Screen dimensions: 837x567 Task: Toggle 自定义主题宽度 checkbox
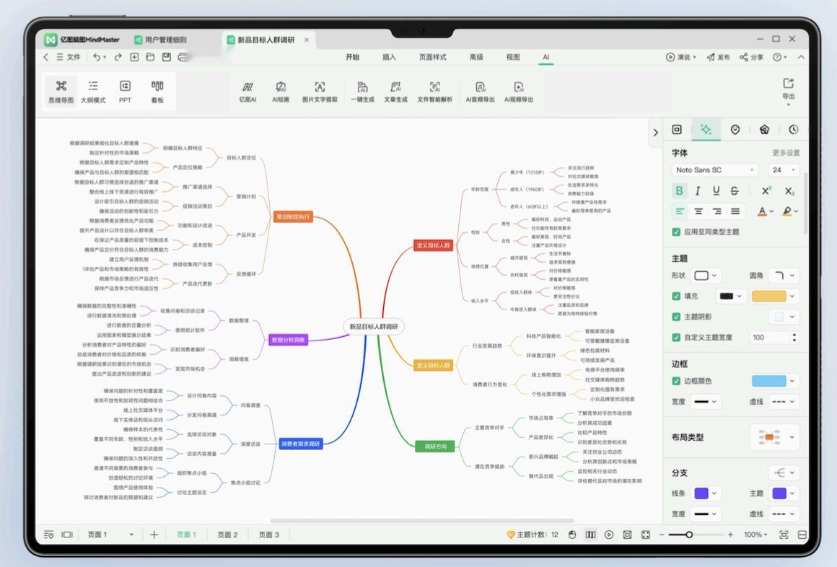coord(676,338)
